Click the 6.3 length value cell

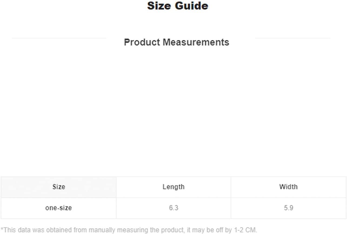point(173,208)
